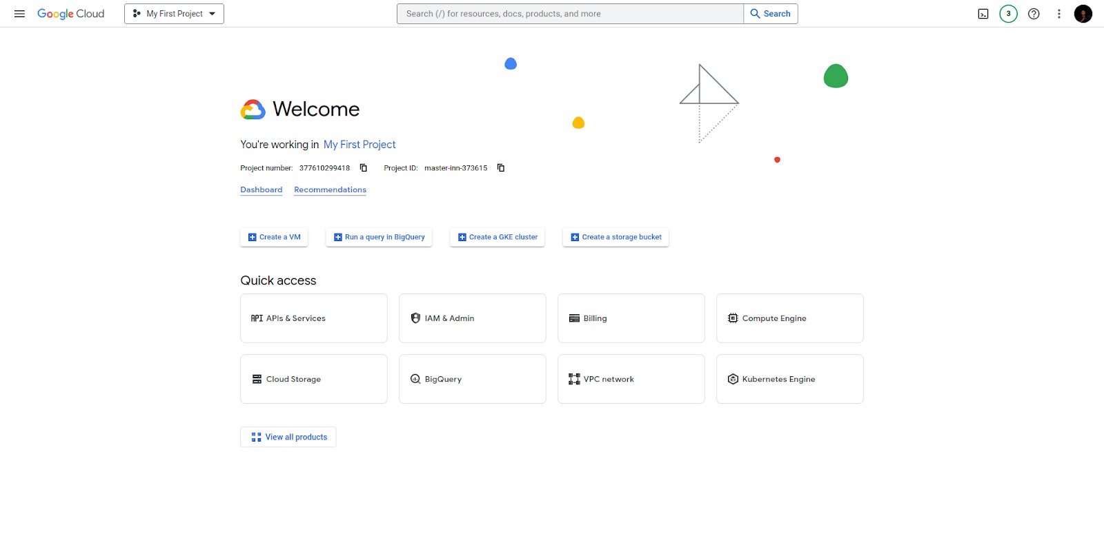Open the VPC network card
This screenshot has width=1104, height=545.
tap(631, 379)
